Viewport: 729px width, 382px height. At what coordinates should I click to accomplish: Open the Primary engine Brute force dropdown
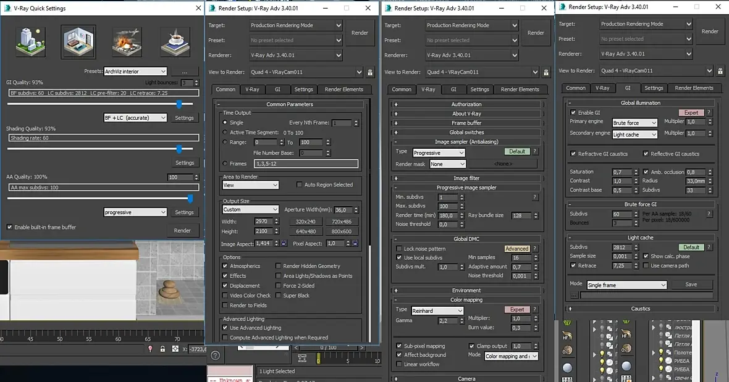click(x=634, y=123)
